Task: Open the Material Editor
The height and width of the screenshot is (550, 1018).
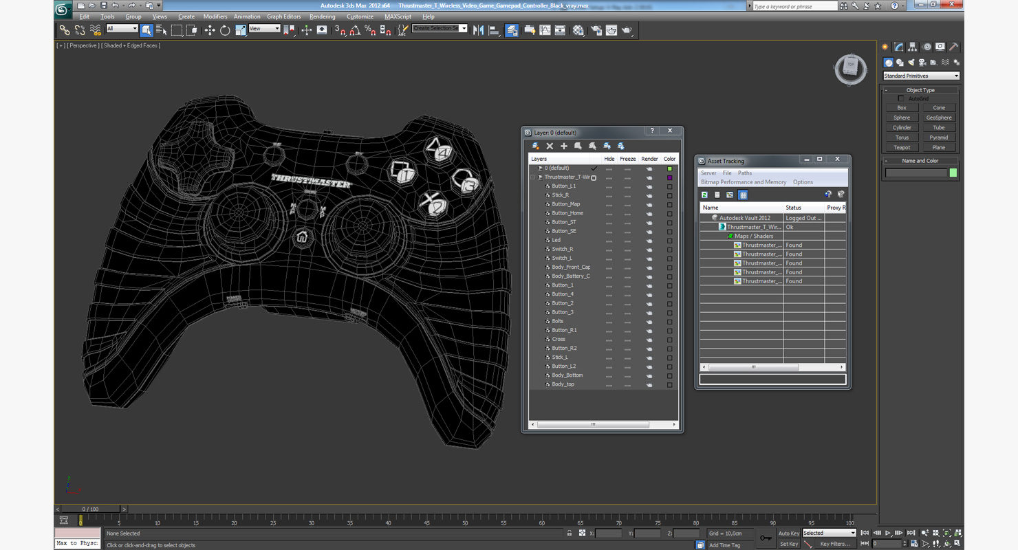Action: 578,30
